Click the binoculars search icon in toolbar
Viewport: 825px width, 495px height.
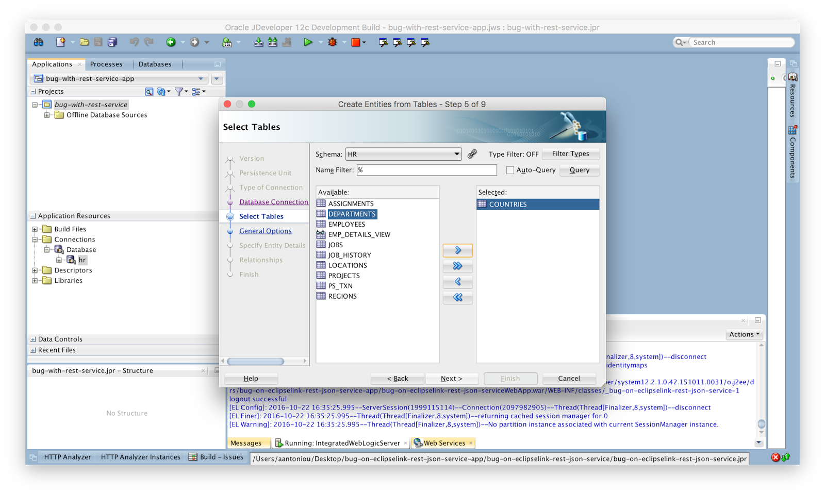tap(39, 42)
